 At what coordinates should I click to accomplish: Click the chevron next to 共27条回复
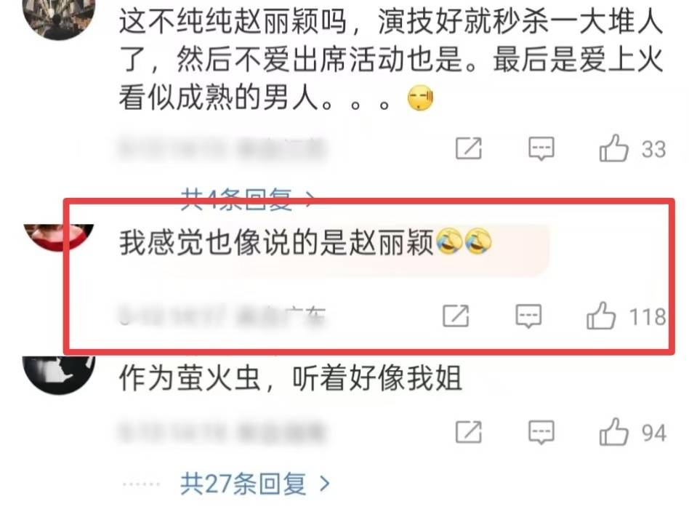click(x=325, y=484)
